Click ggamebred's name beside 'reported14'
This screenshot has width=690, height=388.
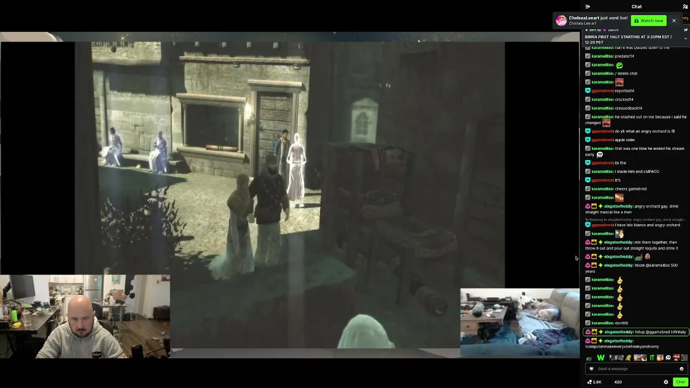[602, 91]
